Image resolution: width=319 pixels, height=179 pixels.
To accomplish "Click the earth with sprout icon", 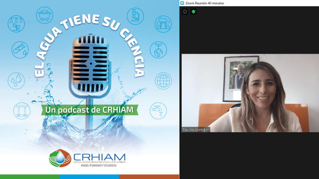I will (x=158, y=50).
